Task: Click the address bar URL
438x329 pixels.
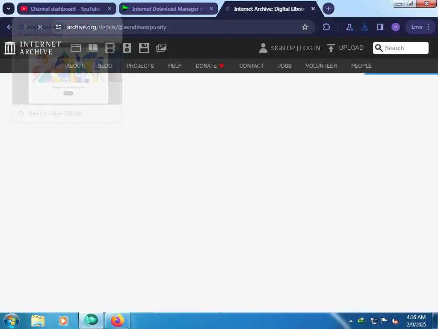Action: click(116, 27)
